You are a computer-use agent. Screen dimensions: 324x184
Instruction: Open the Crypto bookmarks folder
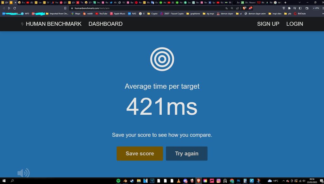pos(152,14)
